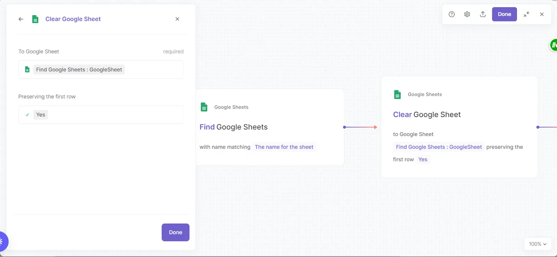Screen dimensions: 557x257
Task: Open the help question mark icon
Action: coord(452,14)
